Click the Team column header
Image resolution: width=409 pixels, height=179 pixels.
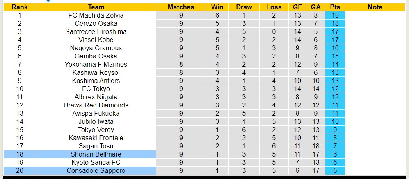(96, 7)
